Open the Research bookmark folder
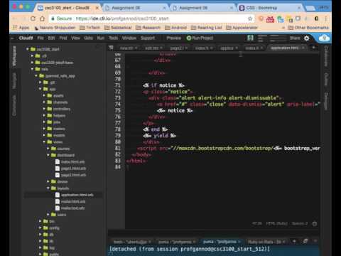Viewport: 341px width, 256px height. (148, 28)
